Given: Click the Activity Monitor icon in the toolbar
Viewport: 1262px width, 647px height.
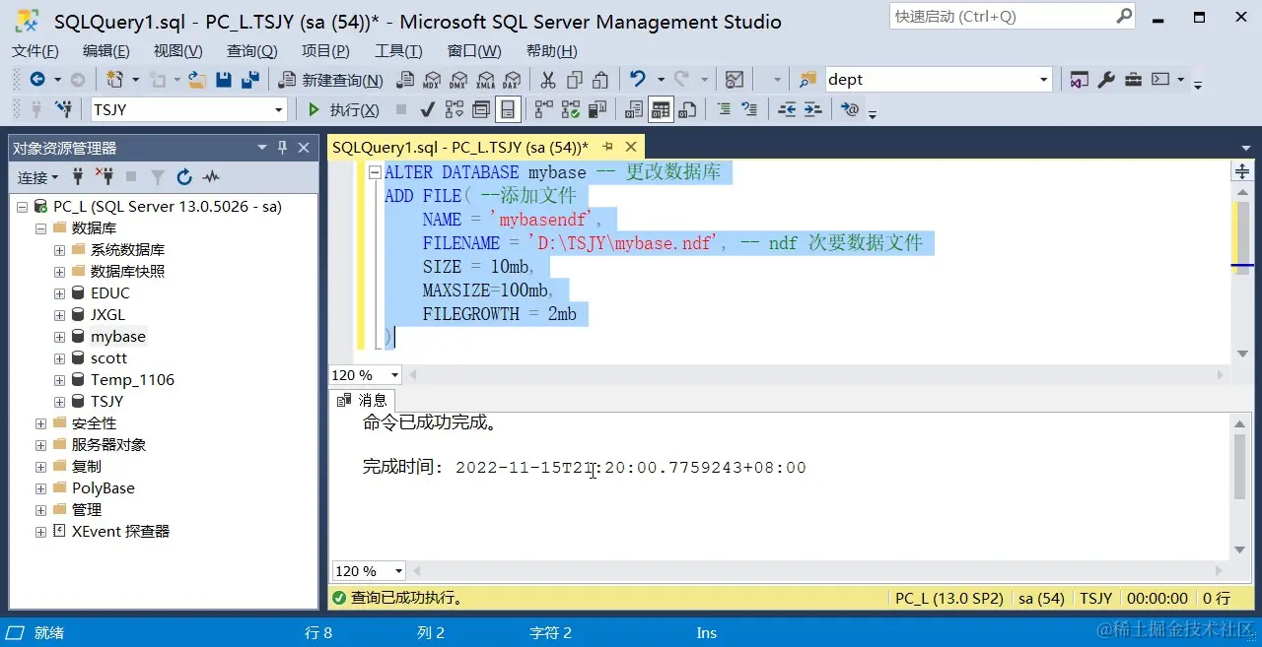Looking at the screenshot, I should tap(734, 80).
